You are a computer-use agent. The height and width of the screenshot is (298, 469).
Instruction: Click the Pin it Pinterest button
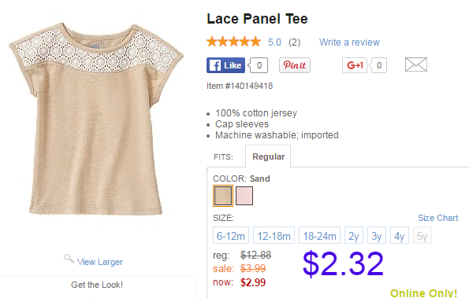pos(295,65)
